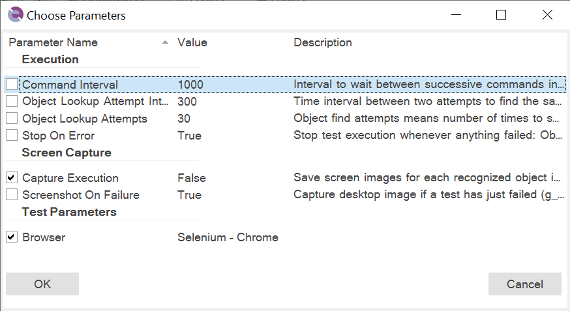Enable the Stop On Error checkbox
The image size is (570, 311).
(12, 135)
